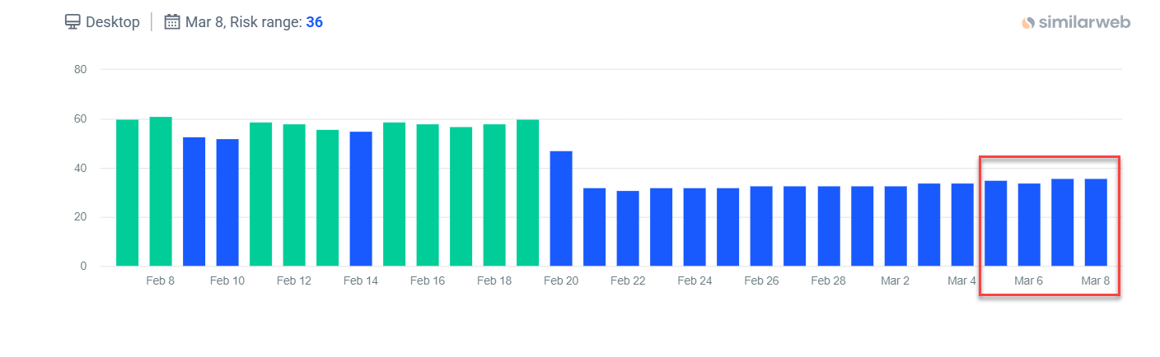Viewport: 1160px width, 357px height.
Task: Click the 'Feb 18' x-axis label
Action: tap(494, 281)
